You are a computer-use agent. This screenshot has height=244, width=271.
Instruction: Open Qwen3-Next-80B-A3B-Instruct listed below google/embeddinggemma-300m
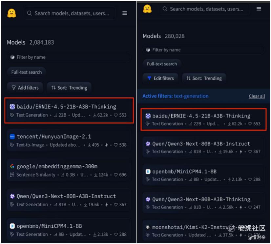point(69,200)
